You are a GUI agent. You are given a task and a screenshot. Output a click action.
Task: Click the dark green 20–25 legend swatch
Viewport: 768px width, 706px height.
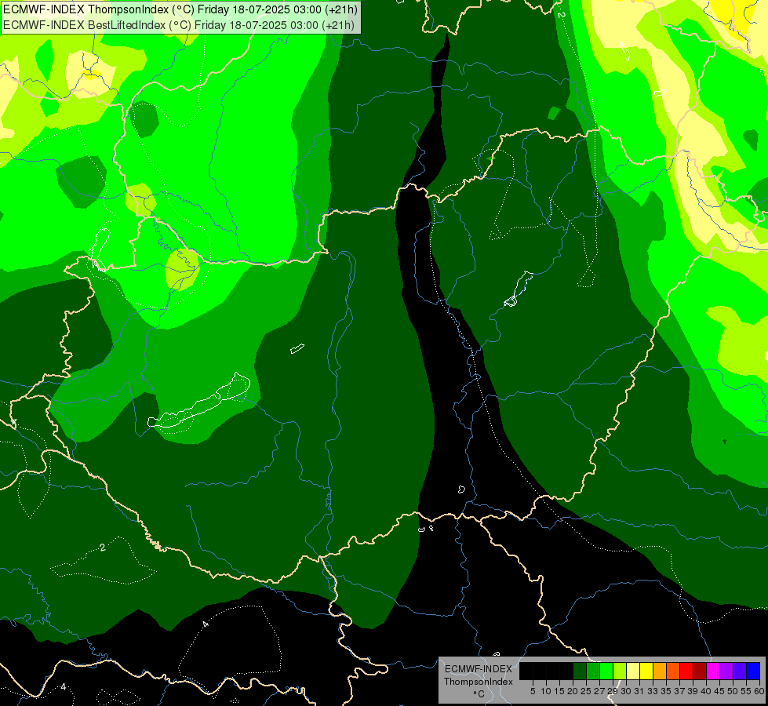[x=580, y=671]
